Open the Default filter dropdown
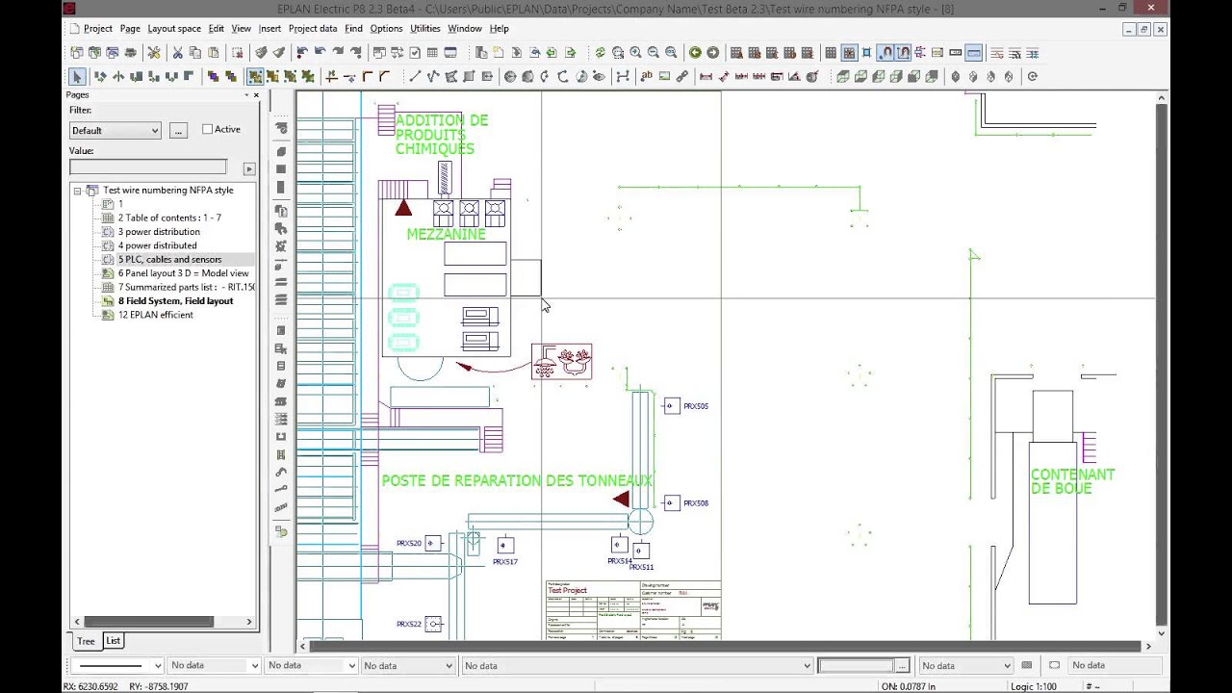Image resolution: width=1232 pixels, height=693 pixels. pyautogui.click(x=115, y=130)
